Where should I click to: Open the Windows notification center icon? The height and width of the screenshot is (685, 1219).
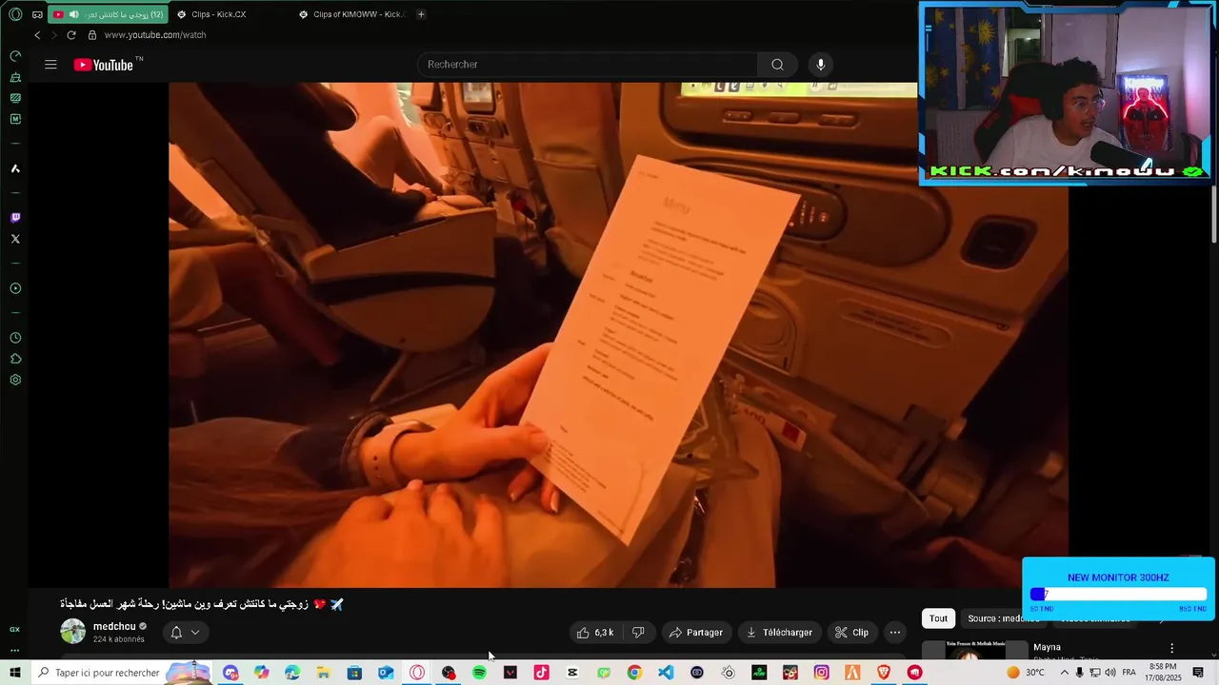1198,673
